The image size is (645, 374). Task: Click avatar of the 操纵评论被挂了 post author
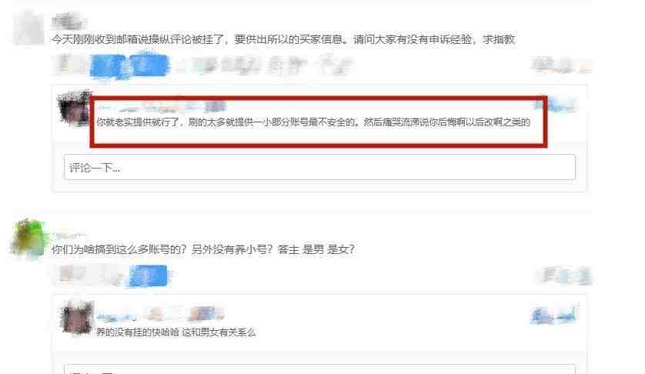(x=28, y=27)
